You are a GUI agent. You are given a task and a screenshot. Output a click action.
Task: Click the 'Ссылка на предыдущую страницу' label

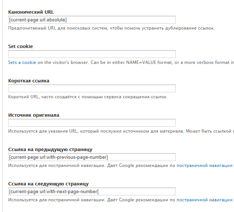(50, 149)
